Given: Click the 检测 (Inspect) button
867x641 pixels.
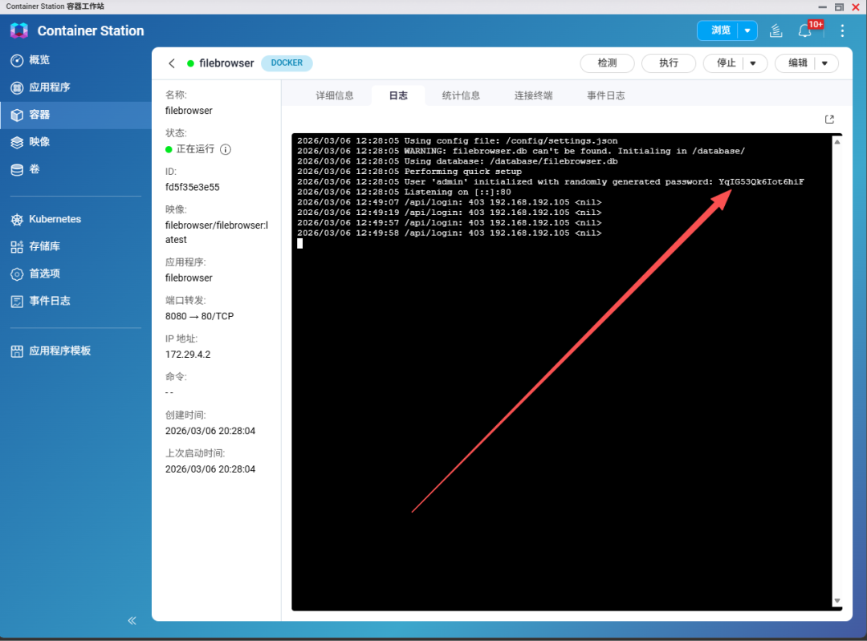Looking at the screenshot, I should pos(607,63).
